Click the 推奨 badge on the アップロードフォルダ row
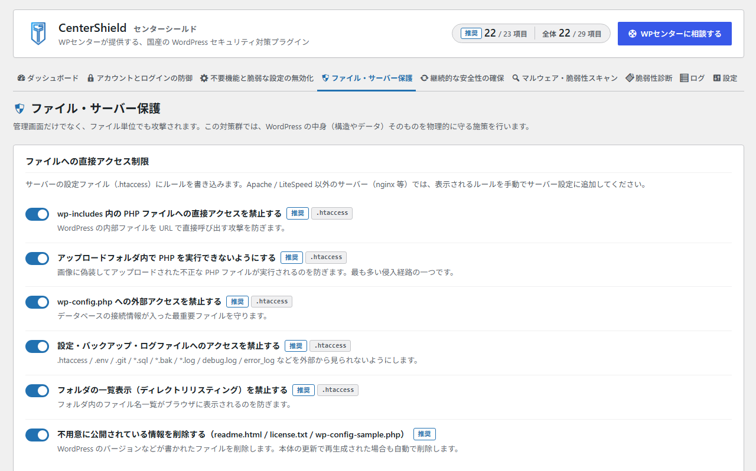The image size is (756, 471). pos(291,257)
